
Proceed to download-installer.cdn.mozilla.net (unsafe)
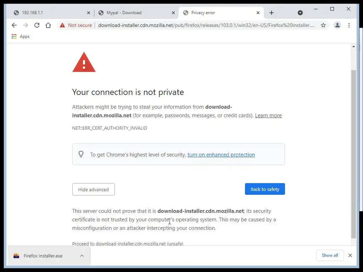tap(128, 244)
